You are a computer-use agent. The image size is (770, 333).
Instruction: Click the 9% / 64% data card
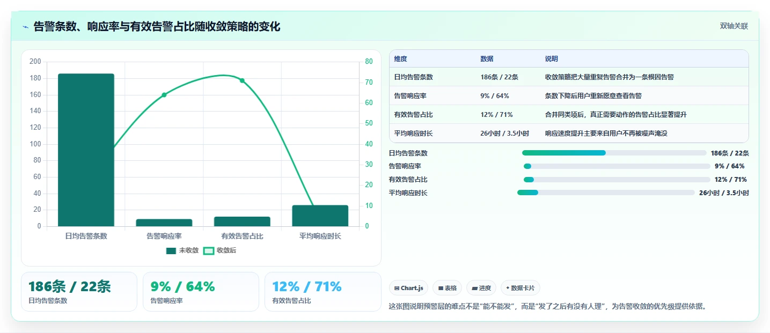pyautogui.click(x=201, y=292)
